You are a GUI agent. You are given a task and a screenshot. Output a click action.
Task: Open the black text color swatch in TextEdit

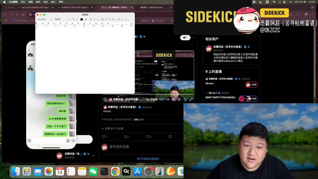pyautogui.click(x=81, y=19)
